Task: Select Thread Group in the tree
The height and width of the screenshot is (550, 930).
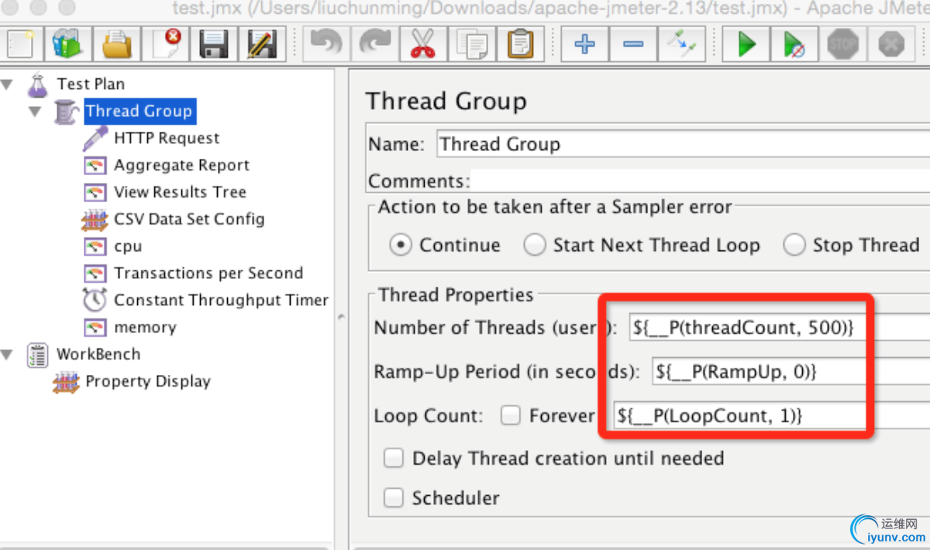Action: pos(139,111)
